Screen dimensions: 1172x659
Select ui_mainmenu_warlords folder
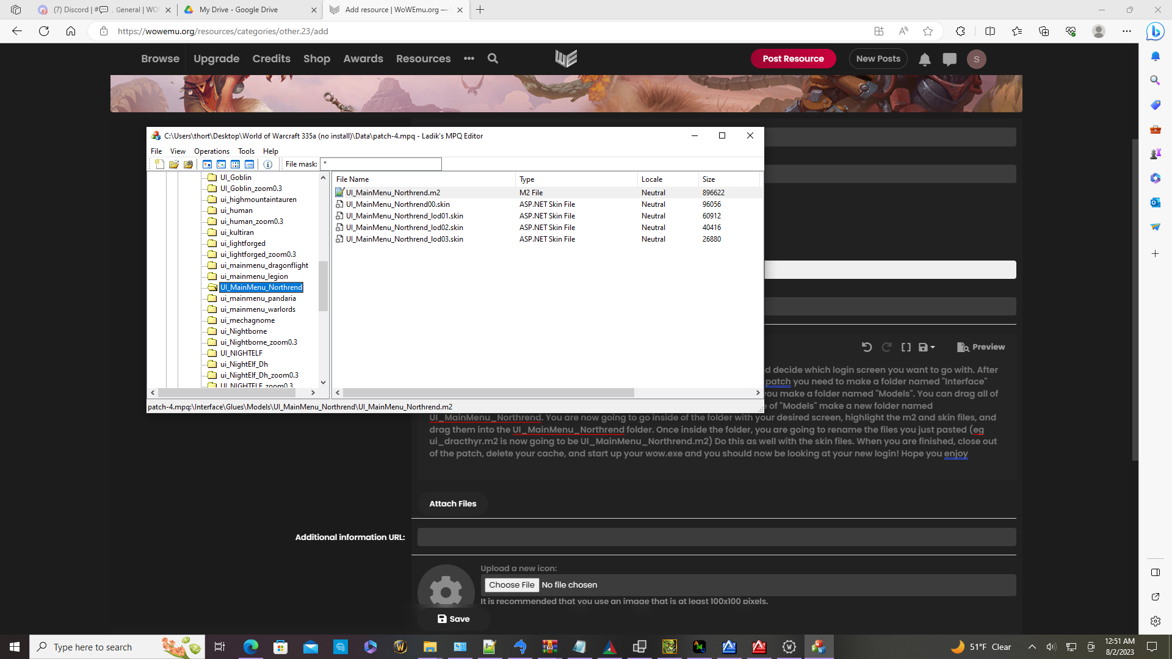258,309
